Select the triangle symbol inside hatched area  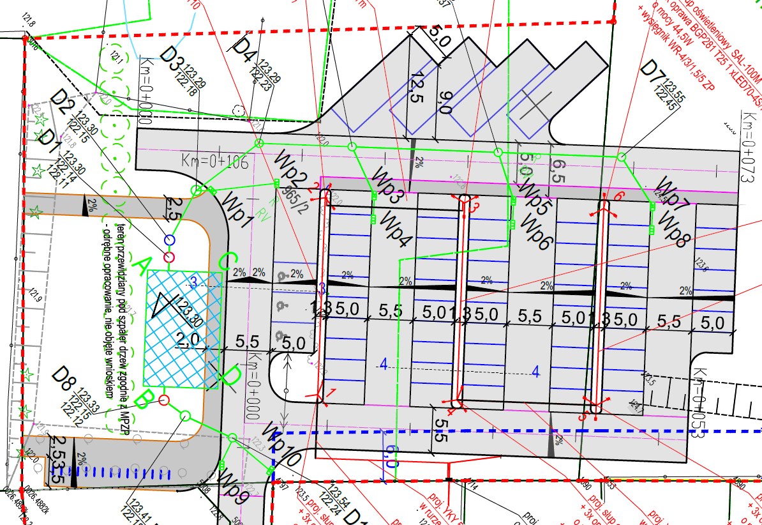pos(165,307)
